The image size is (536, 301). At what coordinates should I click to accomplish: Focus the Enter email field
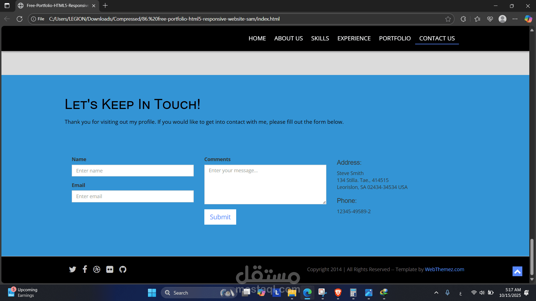[133, 196]
